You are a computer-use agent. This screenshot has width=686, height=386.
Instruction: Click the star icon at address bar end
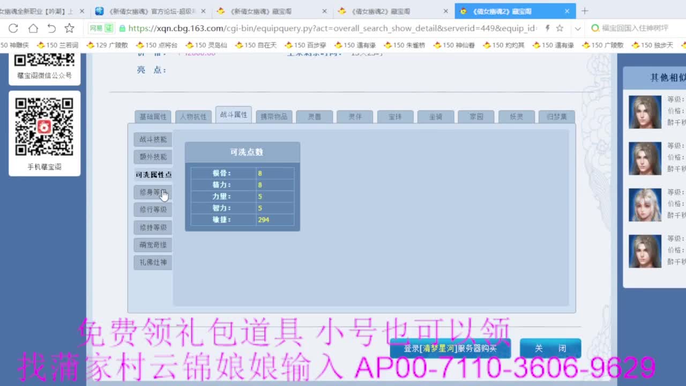coord(560,28)
